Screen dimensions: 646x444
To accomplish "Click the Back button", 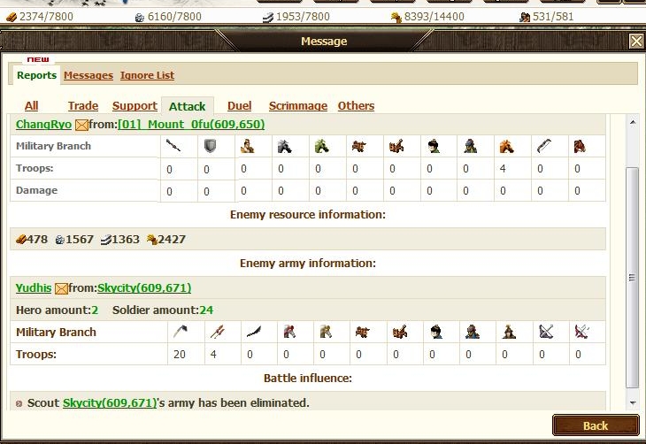I will [x=596, y=425].
